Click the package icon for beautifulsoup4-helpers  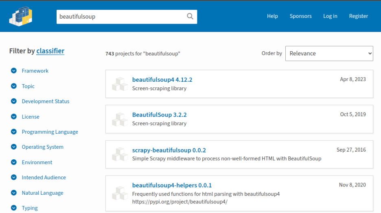tap(120, 193)
